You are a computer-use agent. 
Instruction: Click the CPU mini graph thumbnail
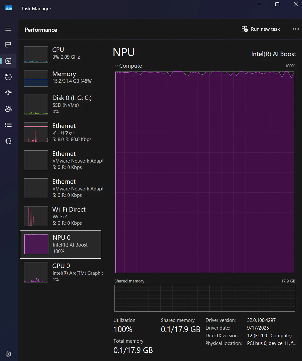[x=36, y=55]
